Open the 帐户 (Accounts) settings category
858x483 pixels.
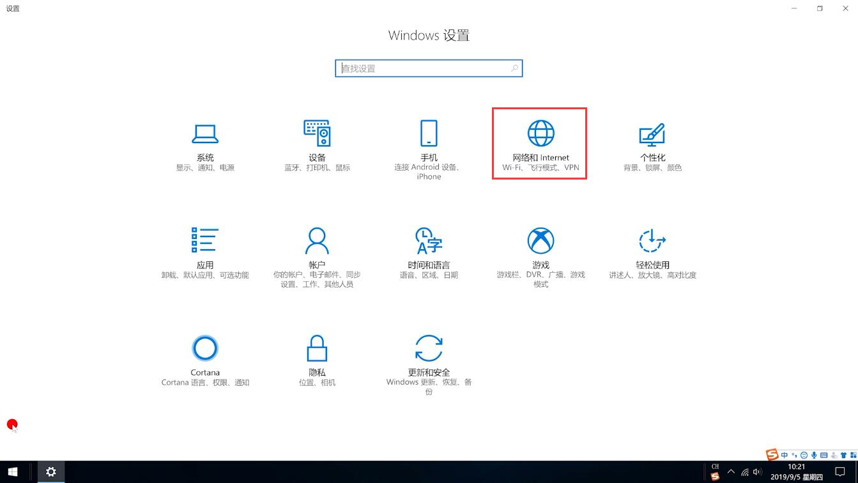pos(317,258)
